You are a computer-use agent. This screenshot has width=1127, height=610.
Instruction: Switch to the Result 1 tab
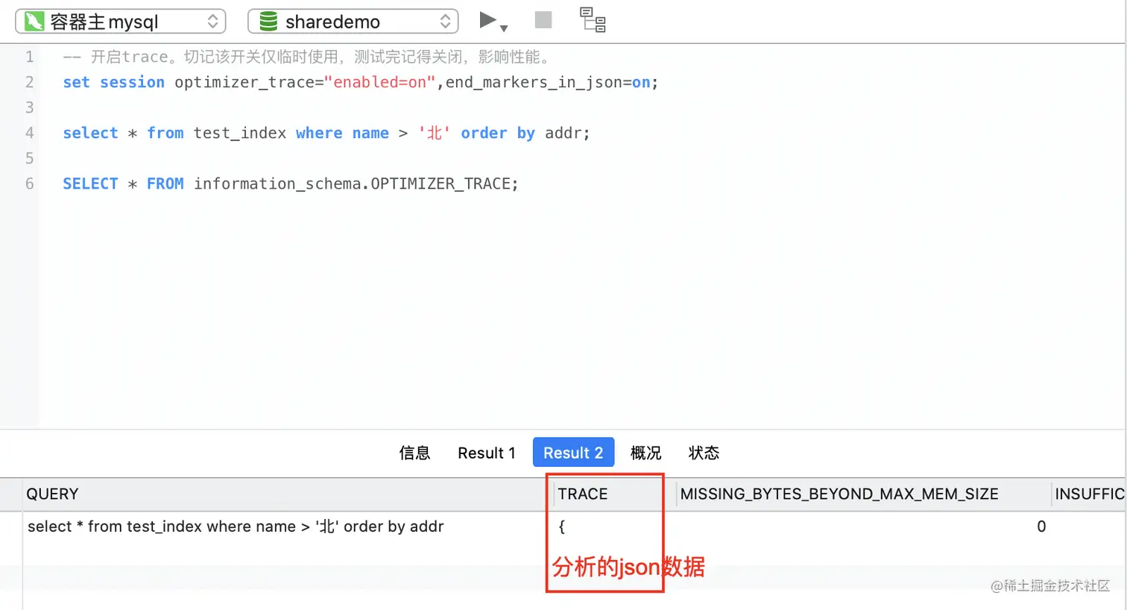pos(487,453)
